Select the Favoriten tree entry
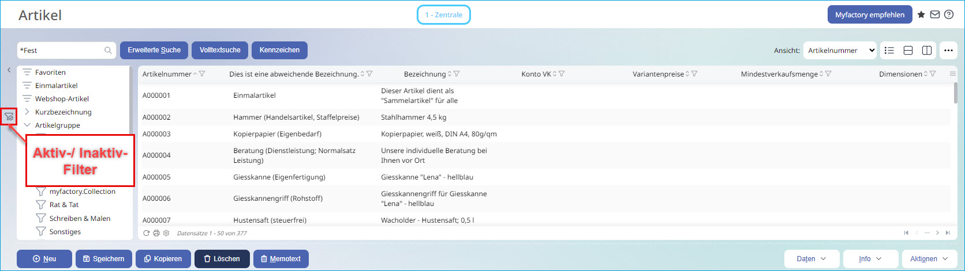965x271 pixels. point(50,72)
